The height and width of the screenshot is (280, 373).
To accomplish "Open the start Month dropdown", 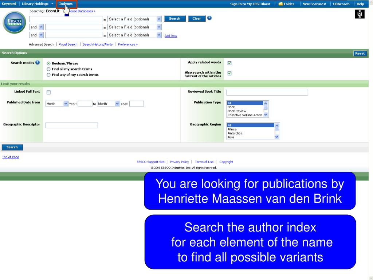I will pos(57,104).
